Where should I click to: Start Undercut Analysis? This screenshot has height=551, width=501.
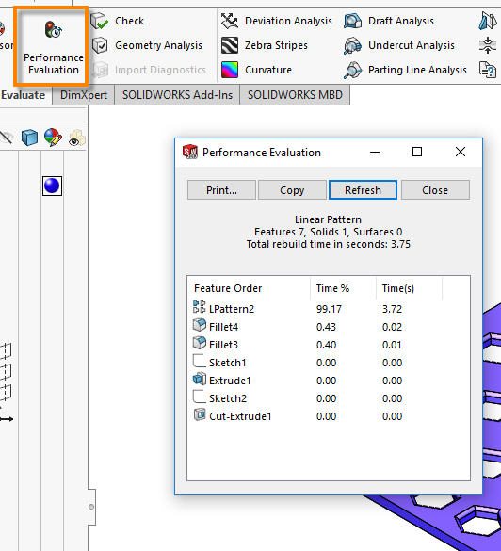pyautogui.click(x=399, y=45)
